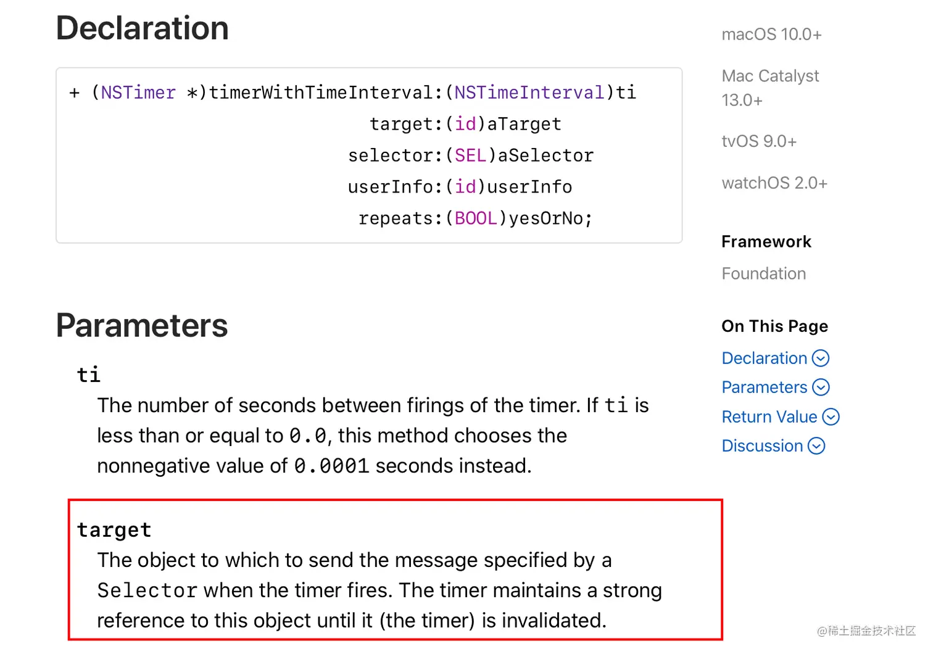Click the id type in userInfo line
Image resolution: width=933 pixels, height=654 pixels.
(x=465, y=187)
